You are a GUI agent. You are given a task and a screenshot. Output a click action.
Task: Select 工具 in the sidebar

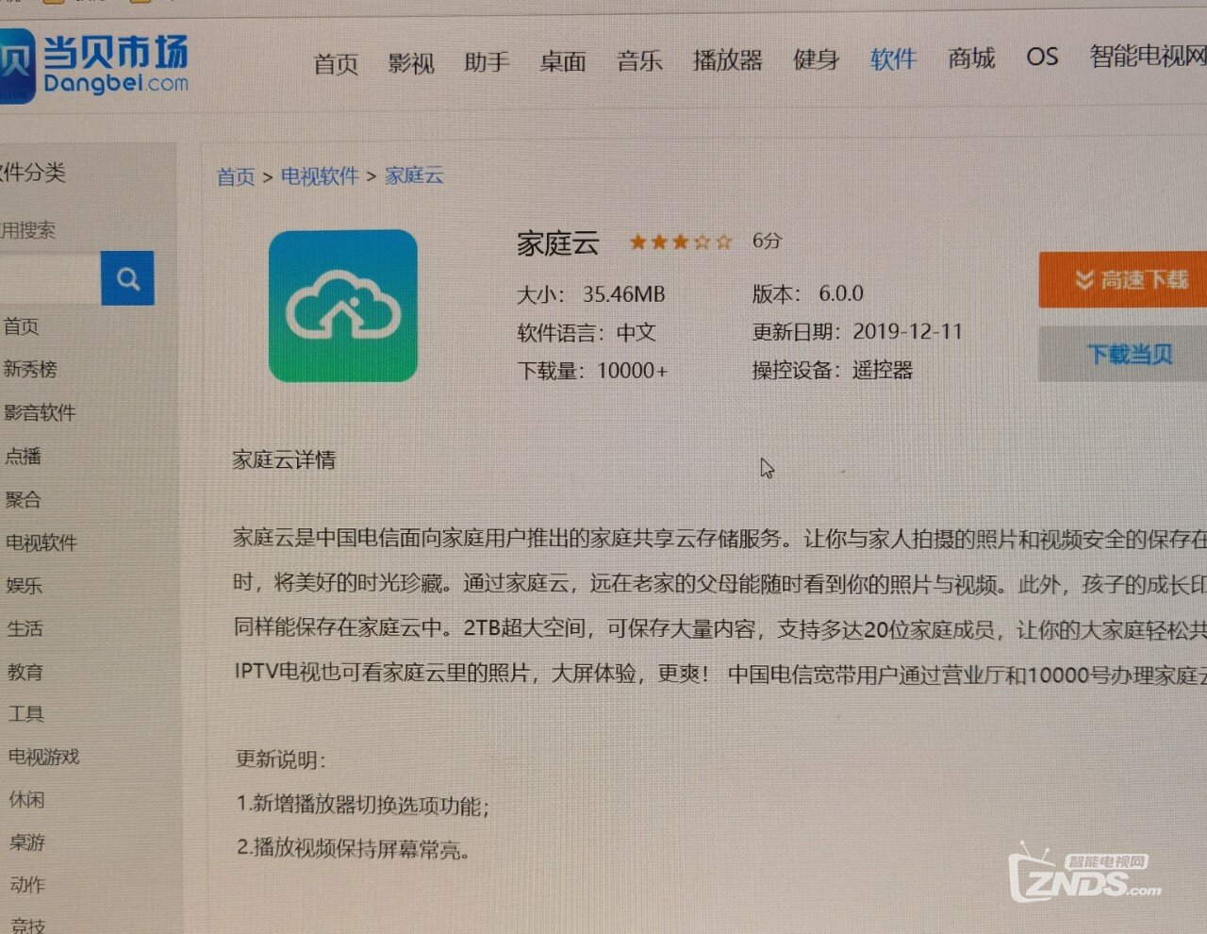pos(26,714)
